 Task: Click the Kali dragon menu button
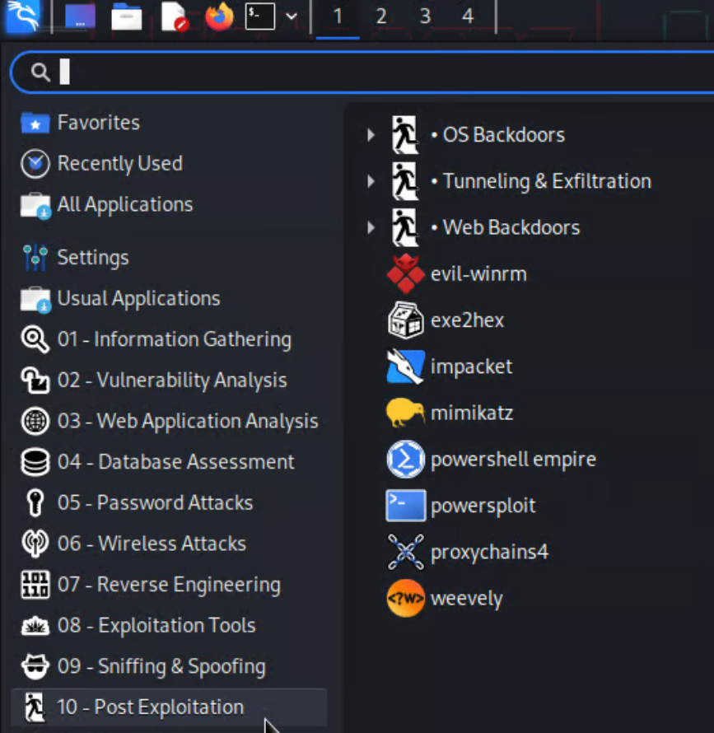22,16
